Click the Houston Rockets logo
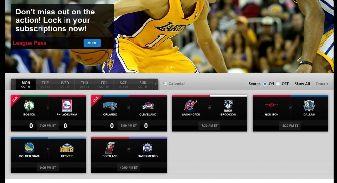This screenshot has width=337, height=183. point(272,105)
